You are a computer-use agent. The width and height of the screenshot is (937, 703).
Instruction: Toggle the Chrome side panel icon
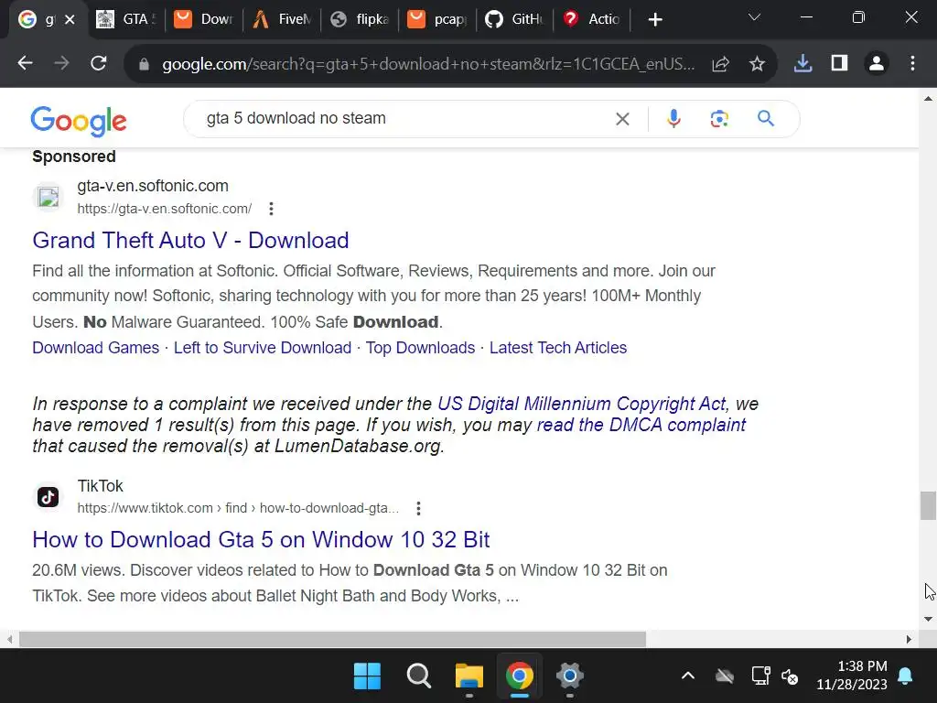click(840, 63)
